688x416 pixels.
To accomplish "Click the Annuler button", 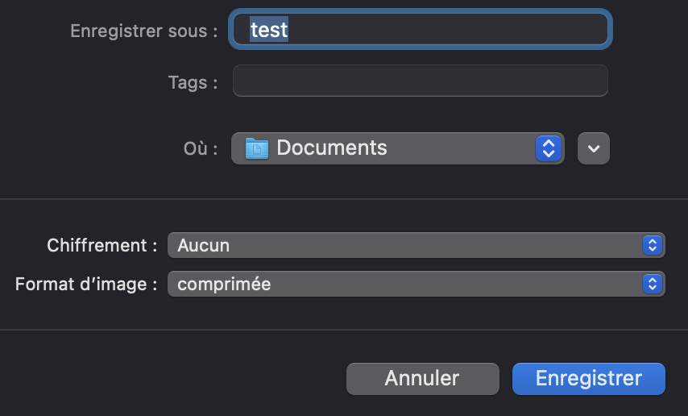I will click(x=422, y=379).
